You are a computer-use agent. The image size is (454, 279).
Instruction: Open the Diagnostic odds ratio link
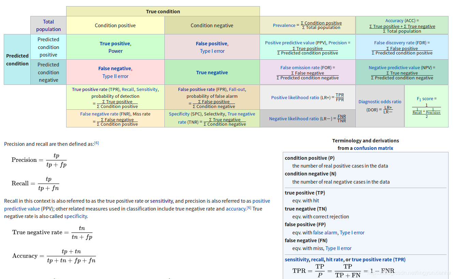[380, 102]
